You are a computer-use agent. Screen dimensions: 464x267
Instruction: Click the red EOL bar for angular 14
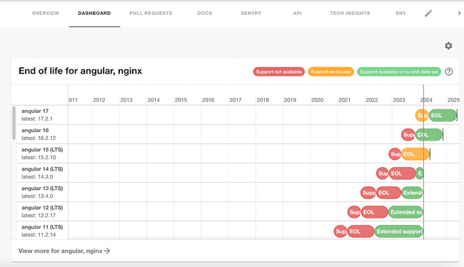coord(402,173)
